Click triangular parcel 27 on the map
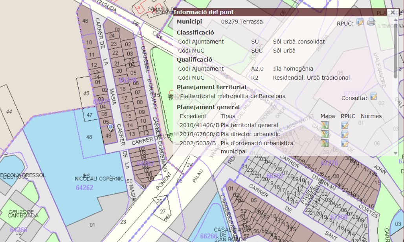Screen dimensions: 404x242 tap(163, 211)
